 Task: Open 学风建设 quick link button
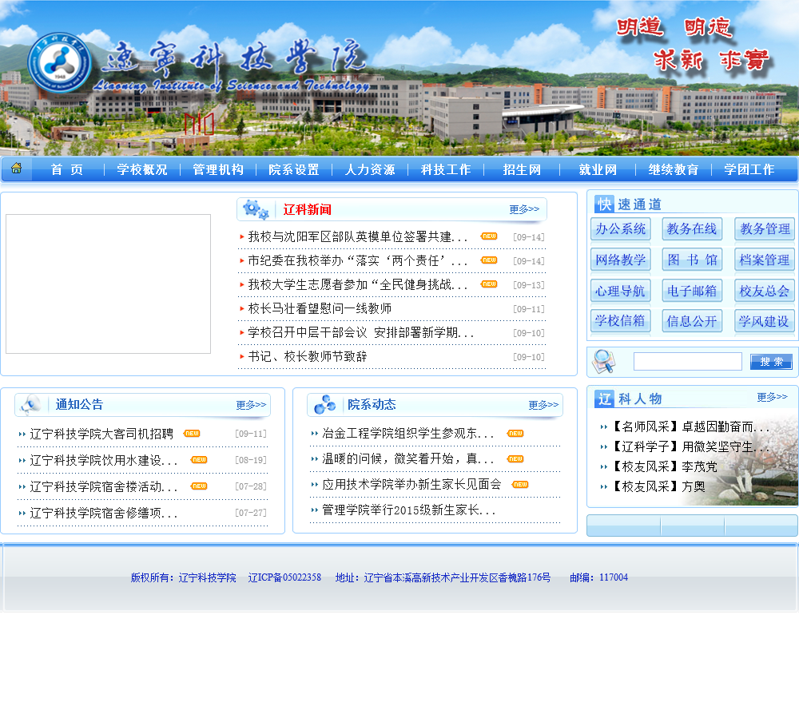tap(765, 321)
